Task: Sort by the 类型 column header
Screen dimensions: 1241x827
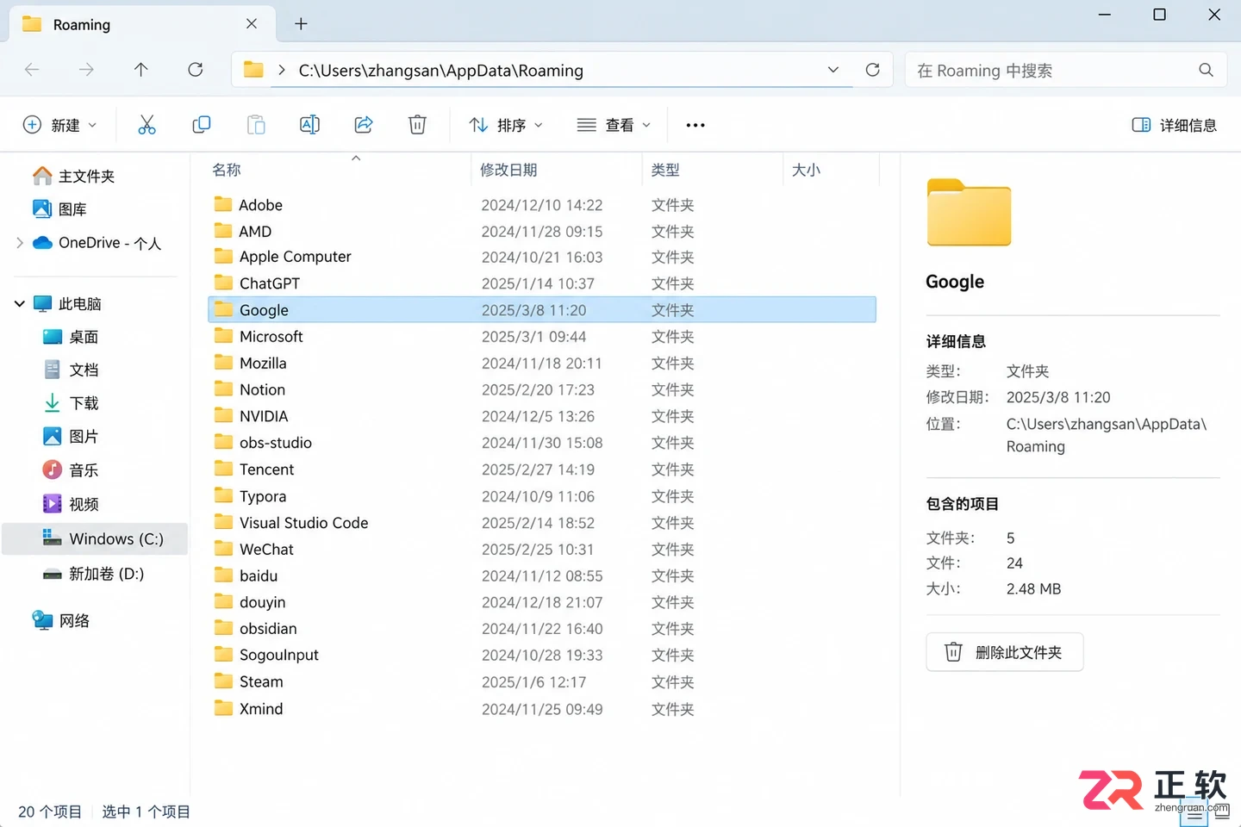Action: tap(665, 170)
